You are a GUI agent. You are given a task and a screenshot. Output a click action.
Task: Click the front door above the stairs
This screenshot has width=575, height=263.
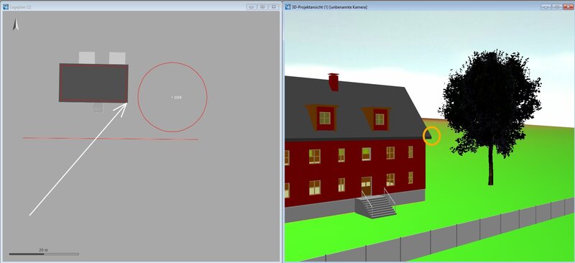(366, 186)
